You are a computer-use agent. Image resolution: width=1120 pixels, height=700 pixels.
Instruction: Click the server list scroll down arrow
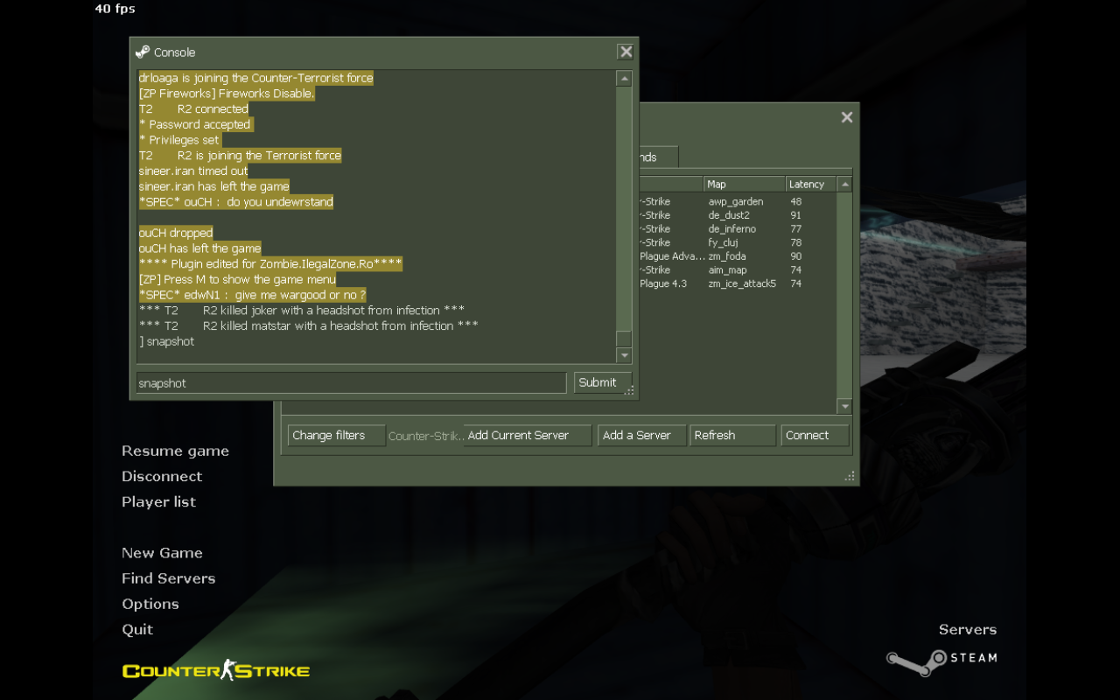844,406
